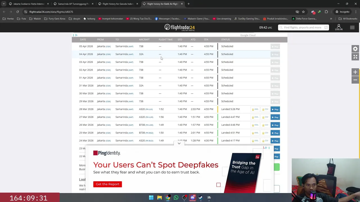This screenshot has width=360, height=202.
Task: Open AdChoices options on the Ping ad
Action: [x=269, y=148]
